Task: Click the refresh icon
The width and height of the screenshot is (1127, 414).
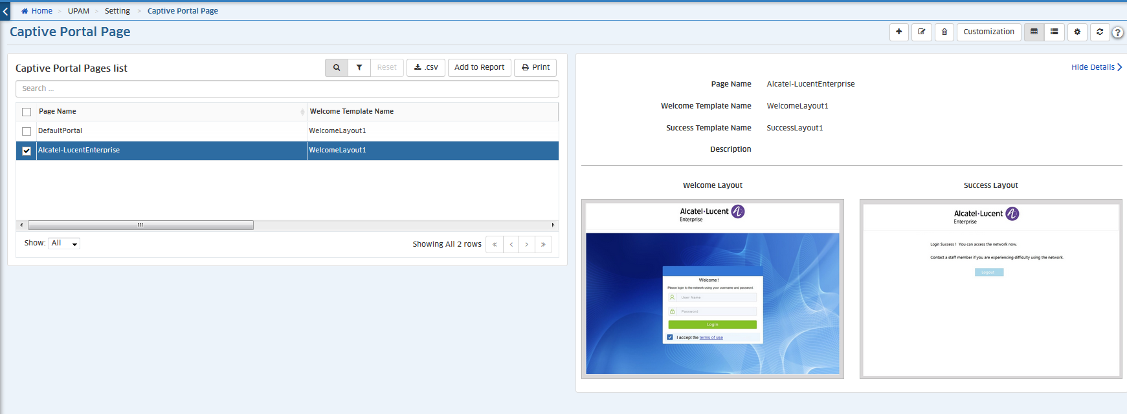Action: tap(1100, 32)
